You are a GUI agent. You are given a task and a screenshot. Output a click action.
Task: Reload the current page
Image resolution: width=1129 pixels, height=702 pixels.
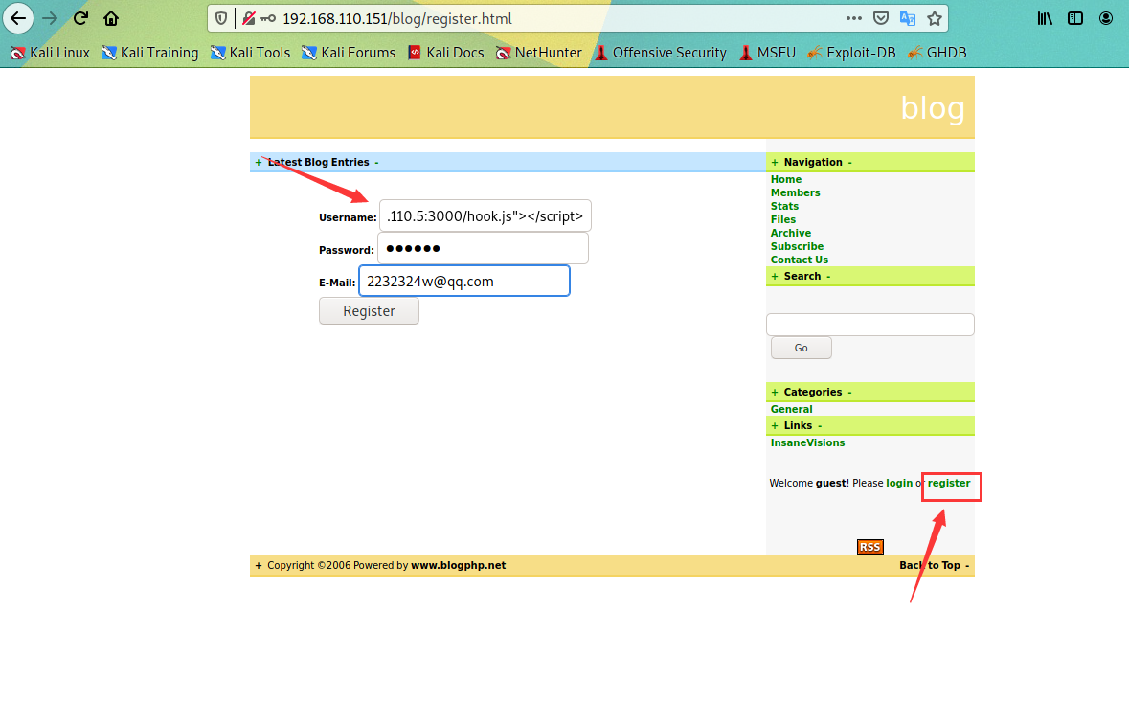point(80,18)
